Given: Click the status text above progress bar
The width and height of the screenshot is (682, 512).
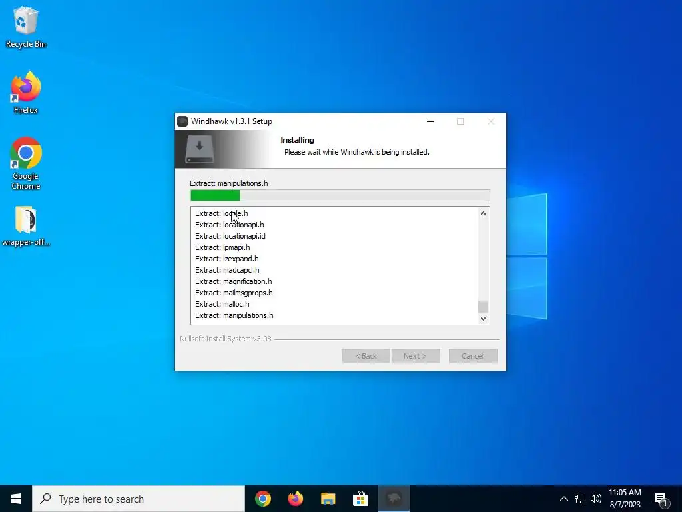Looking at the screenshot, I should point(229,183).
